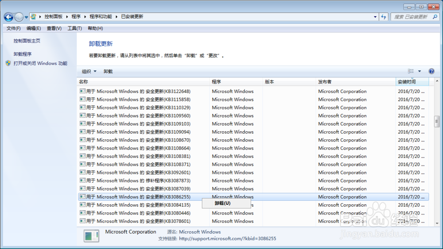This screenshot has height=249, width=443.
Task: Click the icon of update KB3109094
Action: [82, 132]
